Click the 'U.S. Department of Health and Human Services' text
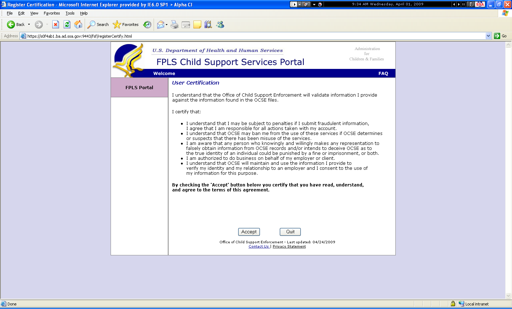The height and width of the screenshot is (309, 512). click(218, 50)
